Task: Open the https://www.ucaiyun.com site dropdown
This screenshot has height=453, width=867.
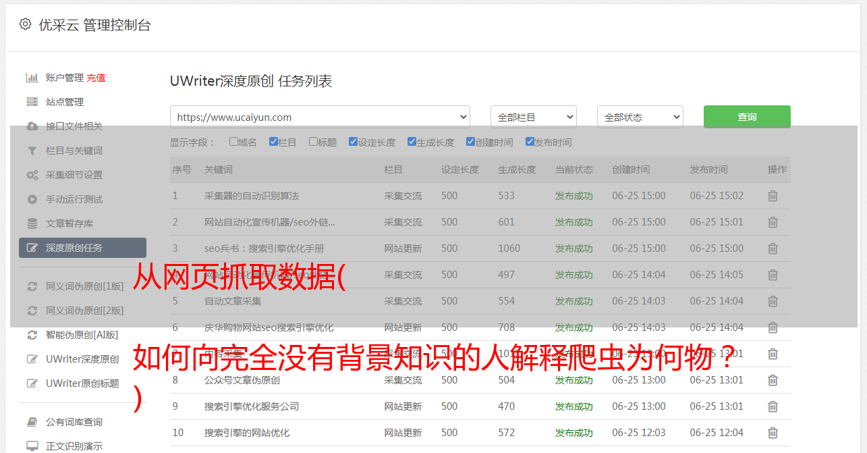Action: coord(320,117)
